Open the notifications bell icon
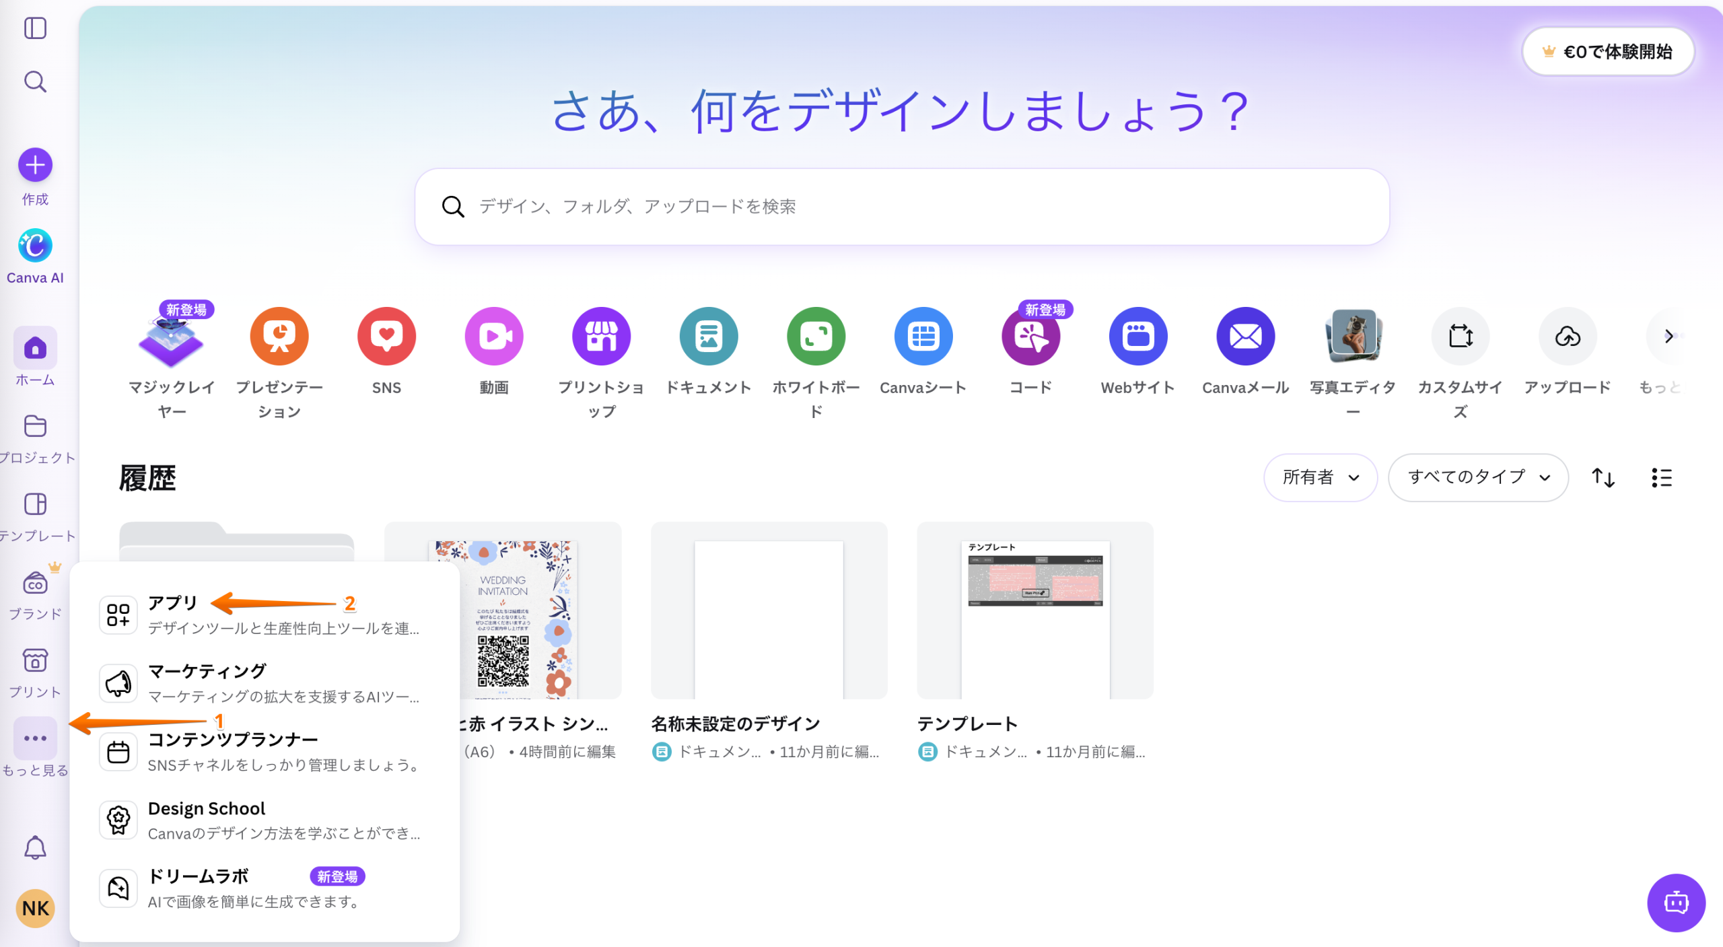1723x947 pixels. coord(35,847)
